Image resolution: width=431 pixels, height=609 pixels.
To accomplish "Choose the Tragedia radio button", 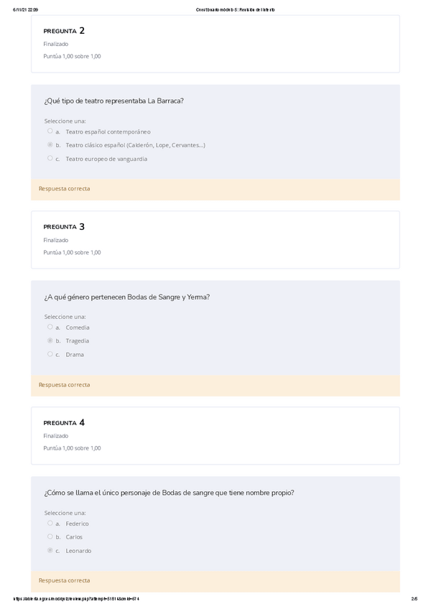I will (50, 341).
